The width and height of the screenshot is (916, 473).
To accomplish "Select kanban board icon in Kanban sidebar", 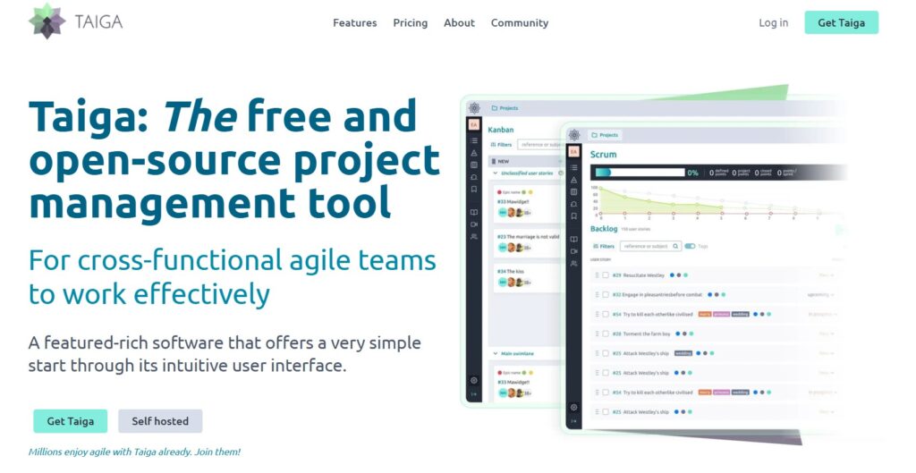I will 474,165.
